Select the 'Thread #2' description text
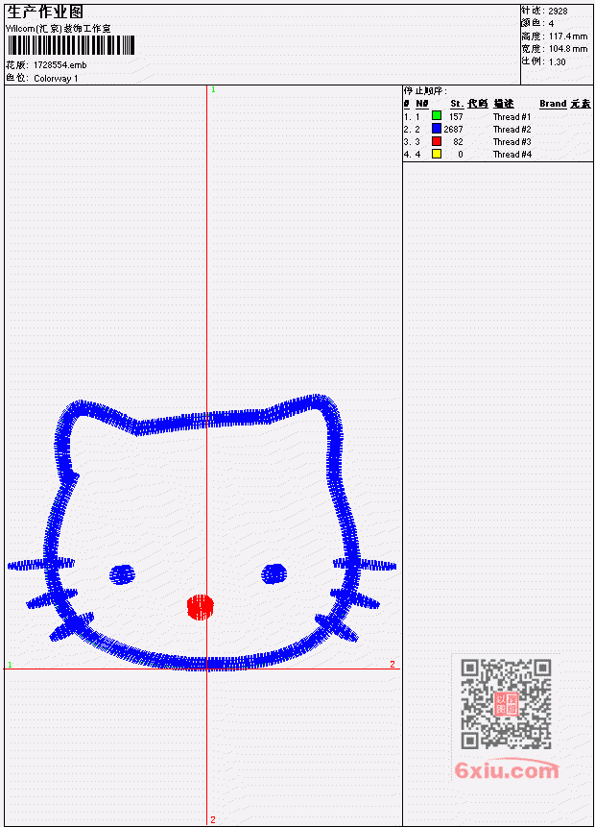Screen dimensions: 595x827 click(x=512, y=130)
